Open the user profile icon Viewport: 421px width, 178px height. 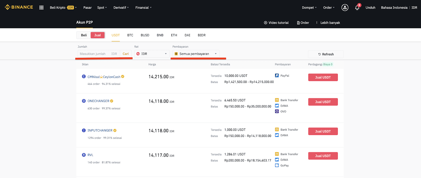tap(345, 8)
